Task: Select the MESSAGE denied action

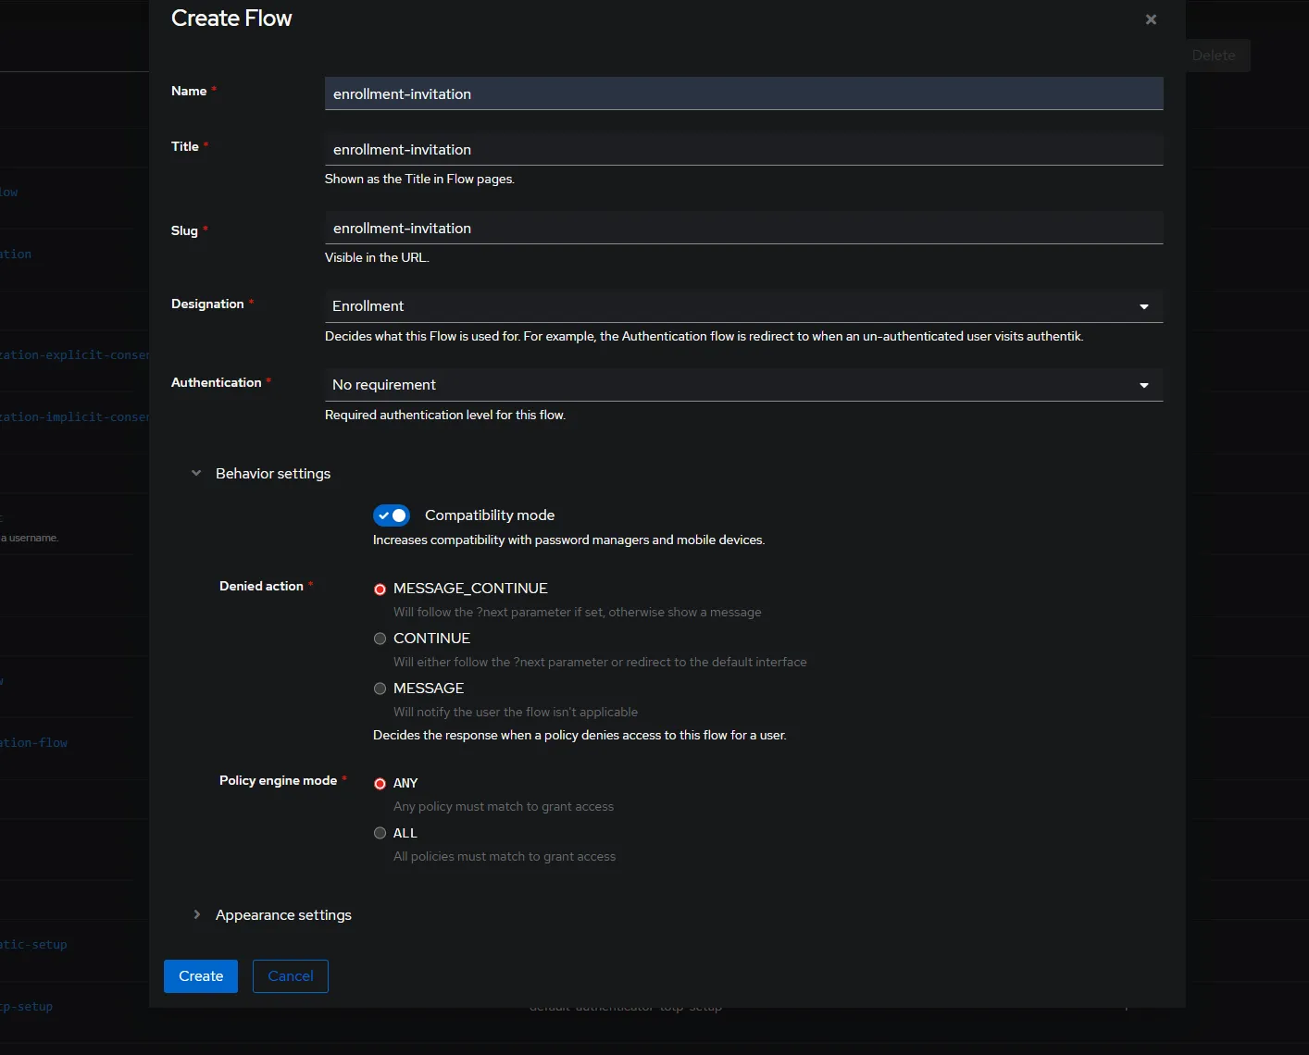Action: coord(380,689)
